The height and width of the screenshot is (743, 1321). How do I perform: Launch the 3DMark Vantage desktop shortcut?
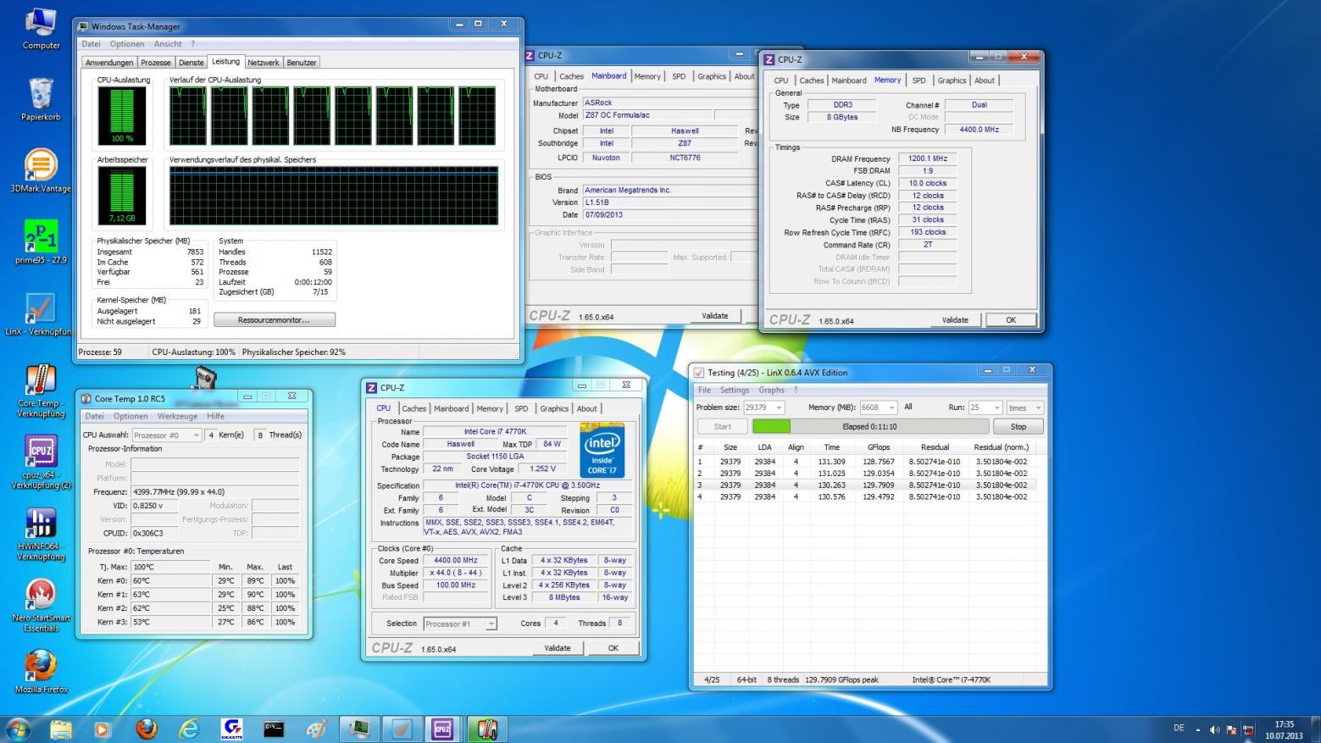pos(41,171)
